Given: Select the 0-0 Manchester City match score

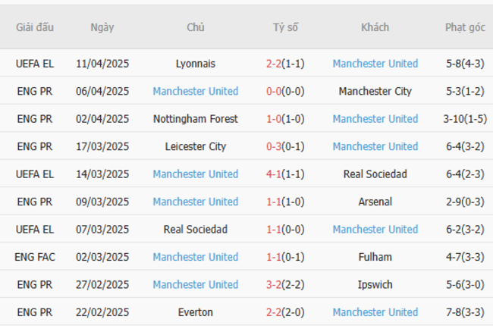Looking at the screenshot, I should click(274, 91).
